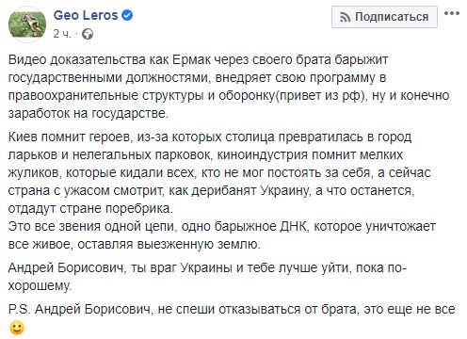Click the word 'Ермак' in the first line
The image size is (467, 339).
192,59
